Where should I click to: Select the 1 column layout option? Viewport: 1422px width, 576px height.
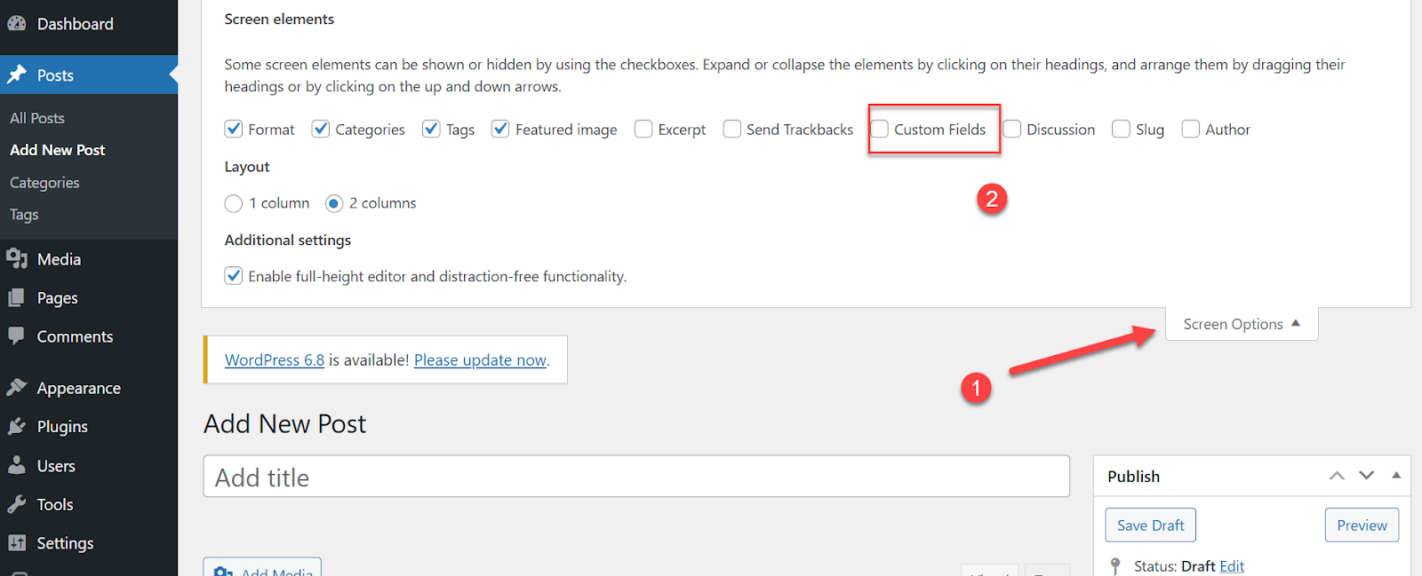click(x=234, y=203)
